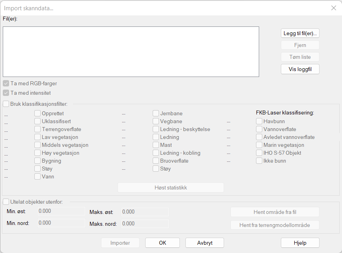Toggle 'Ta med RGB-farger' checkbox
The height and width of the screenshot is (253, 342).
[x=6, y=84]
